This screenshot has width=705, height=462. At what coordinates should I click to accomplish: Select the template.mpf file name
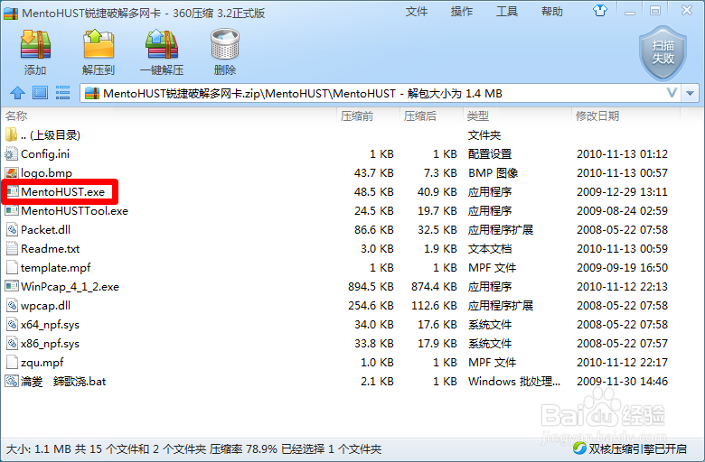[x=56, y=268]
